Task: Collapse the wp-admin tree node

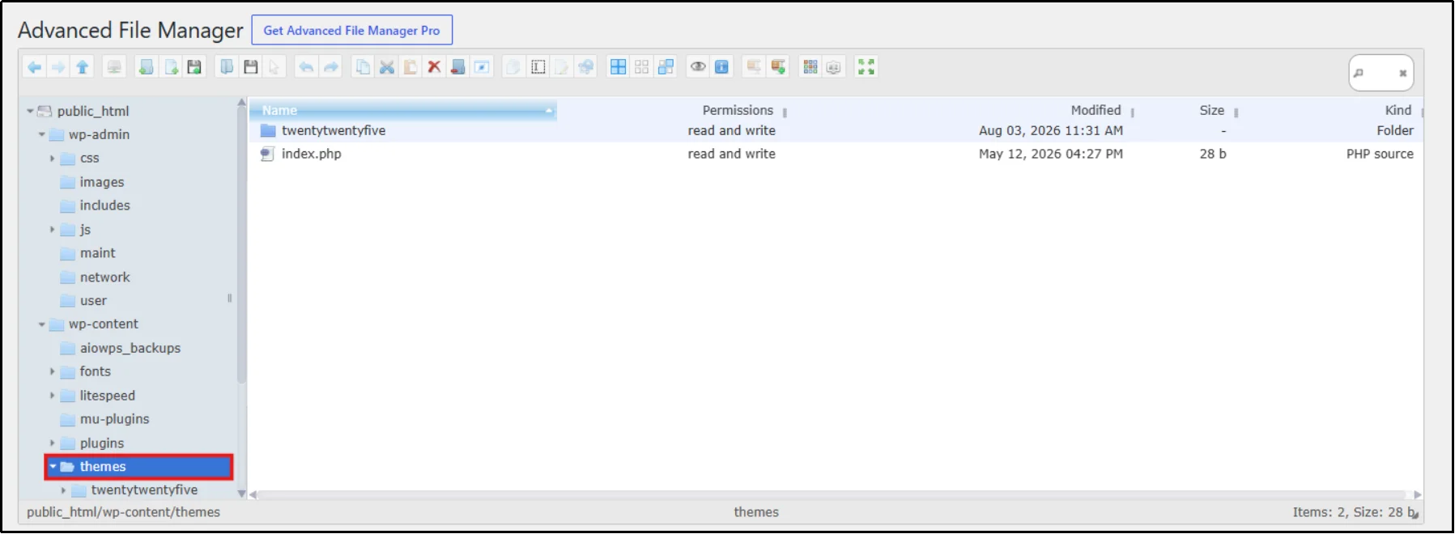Action: point(41,134)
